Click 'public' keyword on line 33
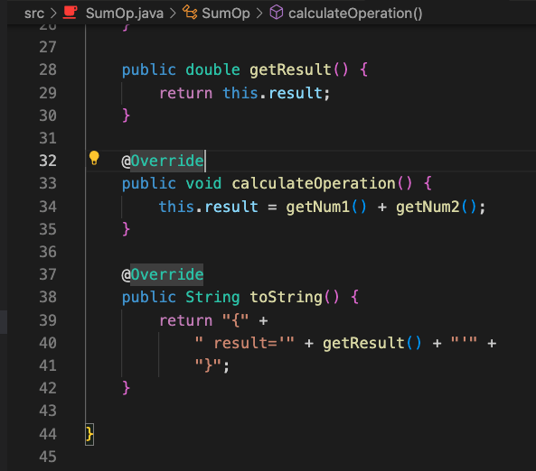The height and width of the screenshot is (471, 536). (149, 183)
